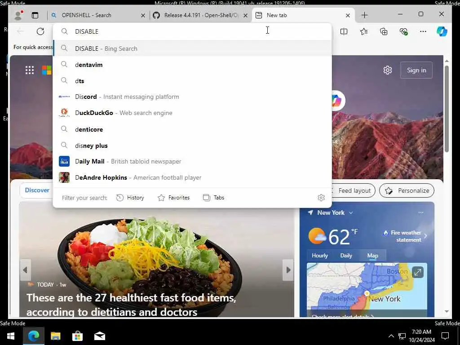Viewport: 460px width, 345px height.
Task: Choose the dts search suggestion
Action: (192, 81)
